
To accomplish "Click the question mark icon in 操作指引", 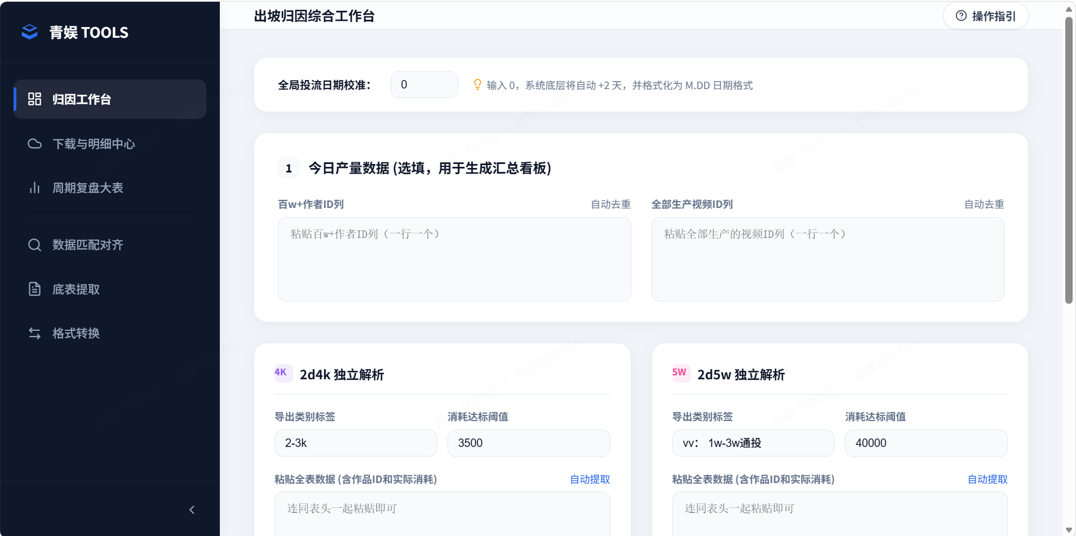I will 961,16.
